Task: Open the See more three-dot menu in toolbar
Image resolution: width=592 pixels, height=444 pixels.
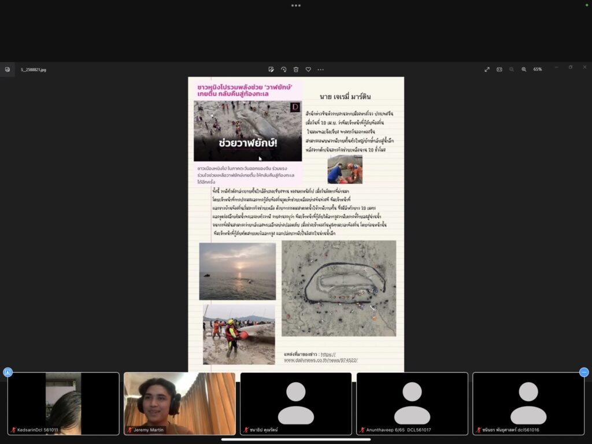Action: coord(321,69)
